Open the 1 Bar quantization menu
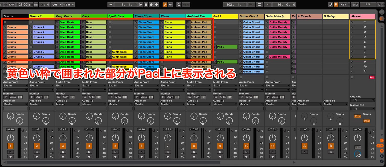Image resolution: width=386 pixels, height=167 pixels. 69,5
